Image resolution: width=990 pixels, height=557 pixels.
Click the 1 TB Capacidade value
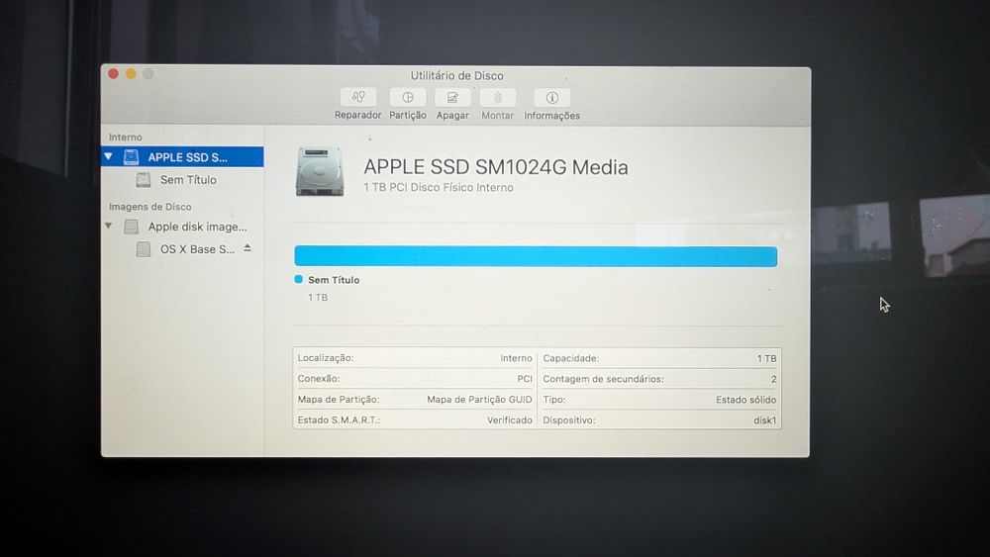pyautogui.click(x=767, y=358)
